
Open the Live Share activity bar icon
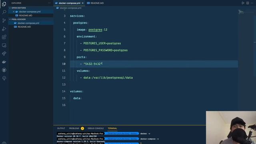[x=4, y=54]
